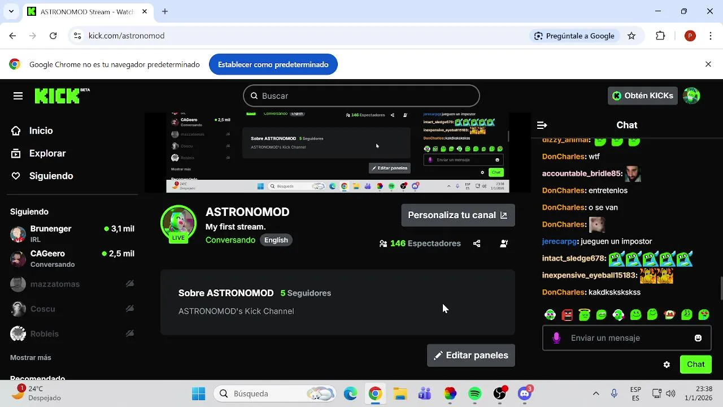Image resolution: width=723 pixels, height=407 pixels.
Task: View site information icon in address bar
Action: tap(77, 36)
